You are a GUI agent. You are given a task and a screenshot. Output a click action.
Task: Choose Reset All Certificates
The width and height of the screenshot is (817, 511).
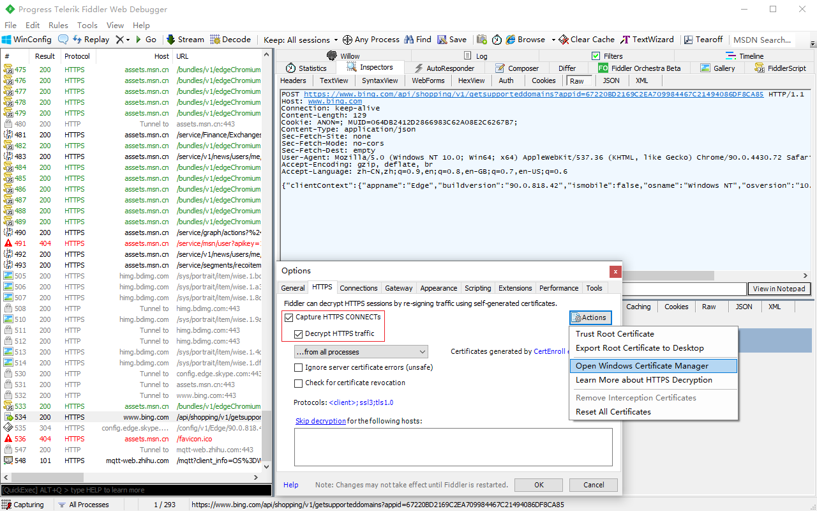coord(653,412)
